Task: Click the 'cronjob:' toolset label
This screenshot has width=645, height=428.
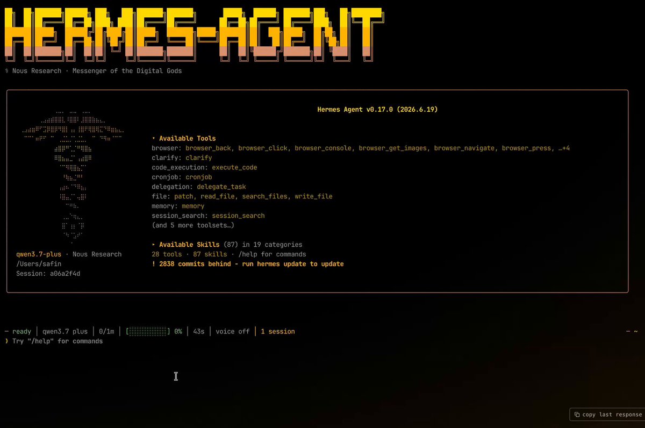Action: [167, 177]
